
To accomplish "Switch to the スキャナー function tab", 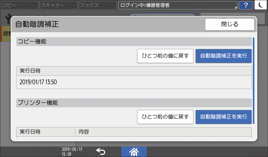I will (x=58, y=5).
